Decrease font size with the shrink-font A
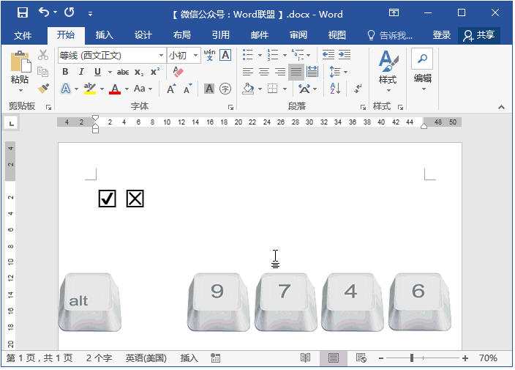This screenshot has height=370, width=515. (x=187, y=89)
